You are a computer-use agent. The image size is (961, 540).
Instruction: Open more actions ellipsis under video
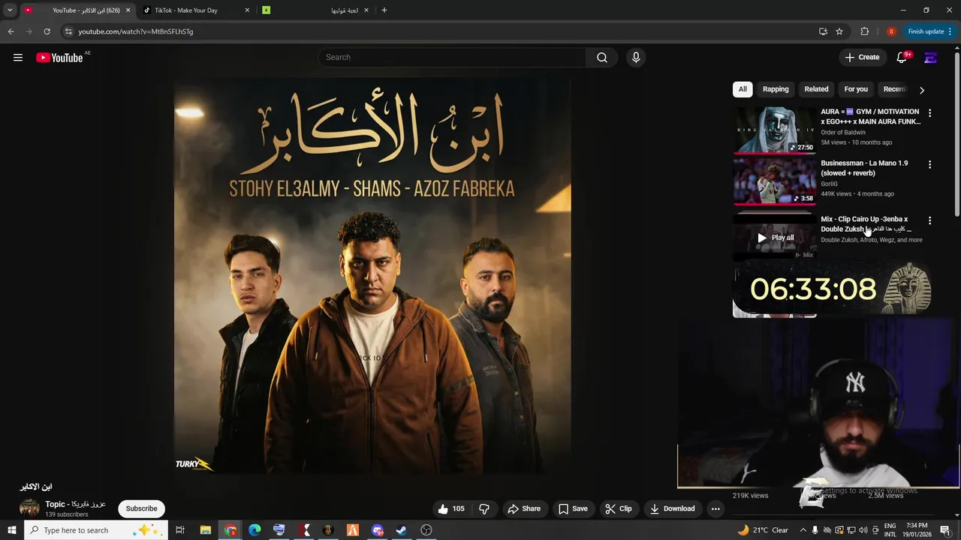715,508
